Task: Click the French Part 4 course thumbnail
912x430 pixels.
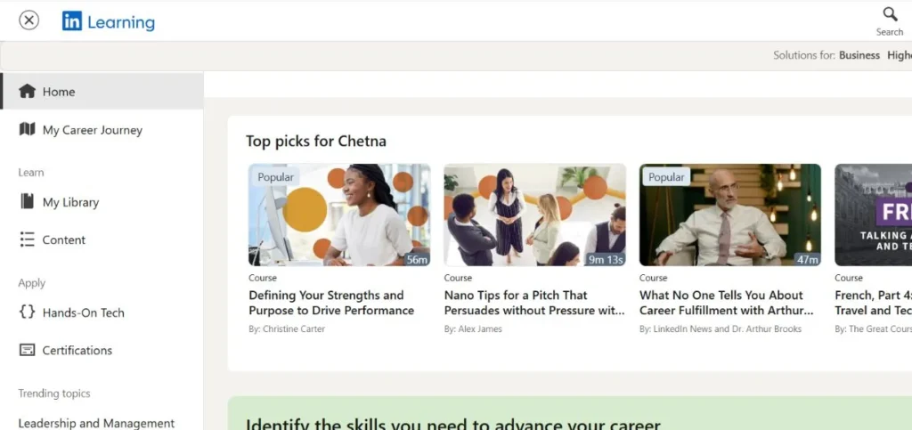Action: click(x=873, y=215)
